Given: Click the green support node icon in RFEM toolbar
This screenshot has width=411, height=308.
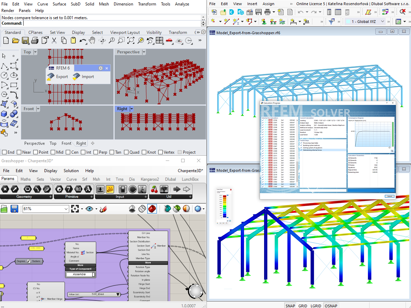Looking at the screenshot, I should [x=264, y=21].
